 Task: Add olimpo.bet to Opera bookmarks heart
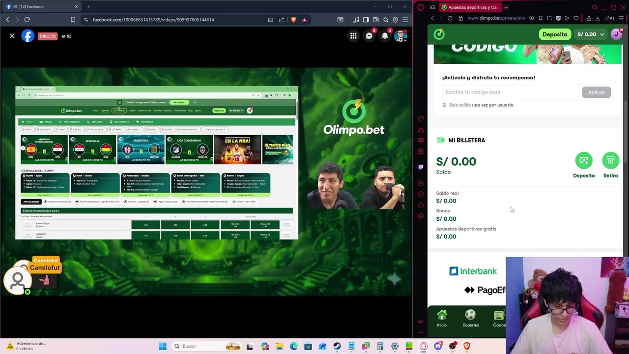click(x=576, y=18)
